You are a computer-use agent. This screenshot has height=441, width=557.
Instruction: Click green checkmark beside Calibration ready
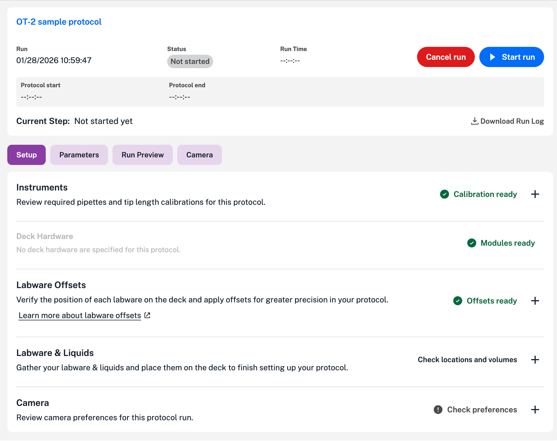(444, 194)
